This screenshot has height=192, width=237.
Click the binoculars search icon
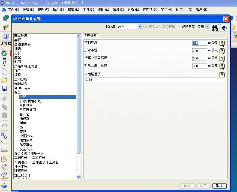coord(215,28)
